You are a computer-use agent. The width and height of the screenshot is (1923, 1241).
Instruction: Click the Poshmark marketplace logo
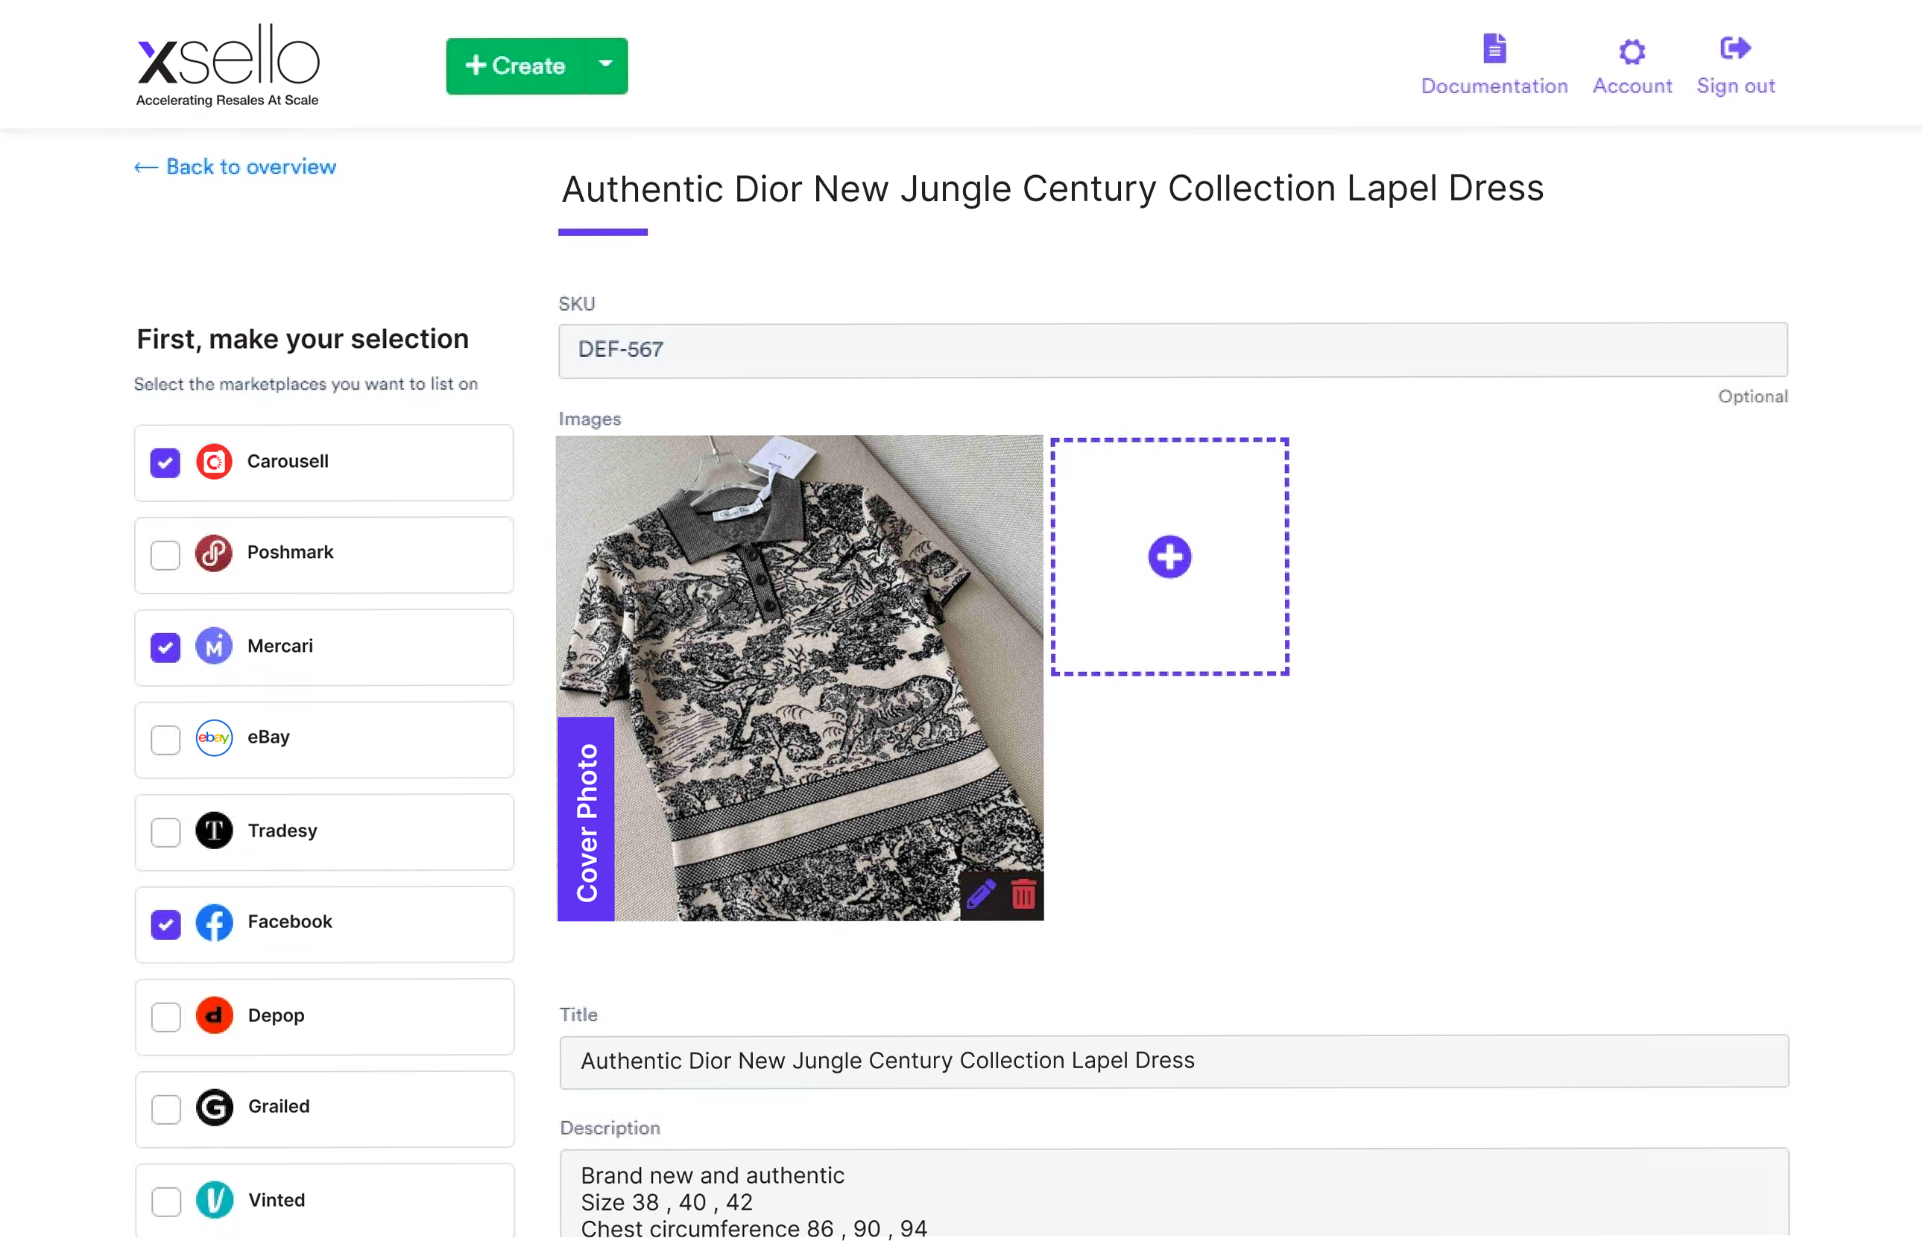tap(214, 553)
